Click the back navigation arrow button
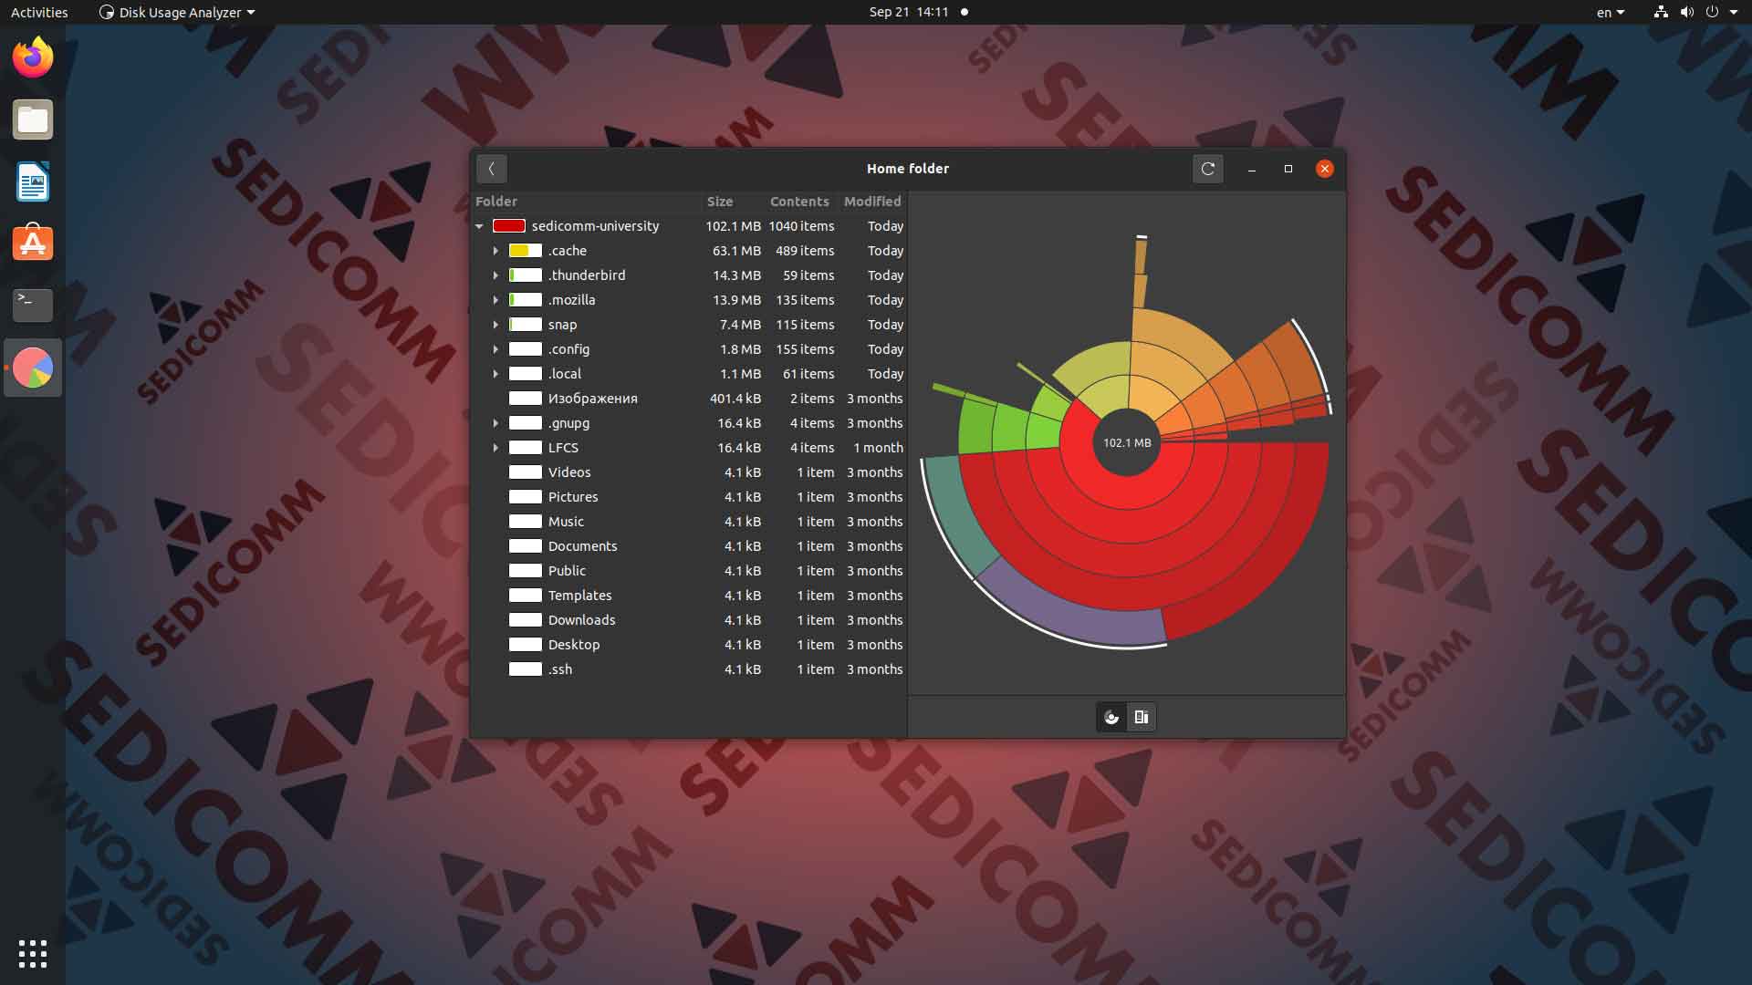Image resolution: width=1752 pixels, height=985 pixels. (490, 169)
